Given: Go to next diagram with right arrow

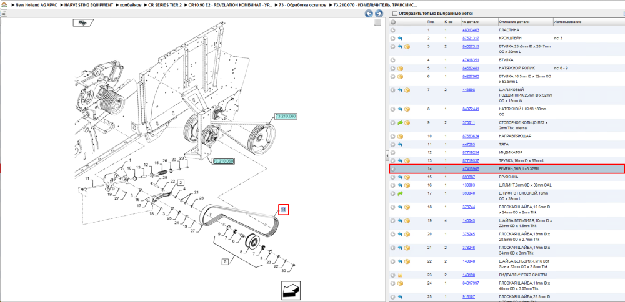Looking at the screenshot, I should (379, 14).
